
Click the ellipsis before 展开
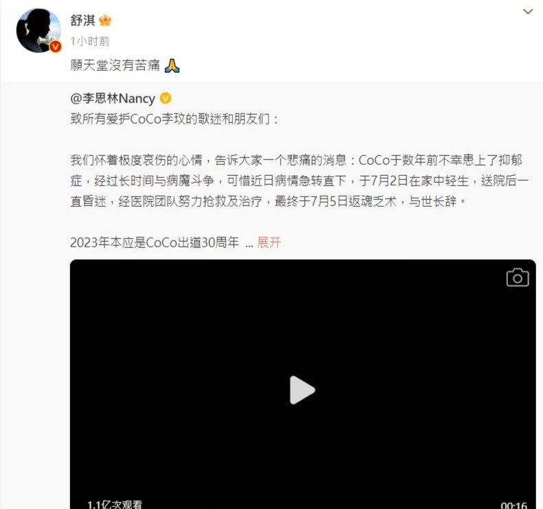click(250, 245)
